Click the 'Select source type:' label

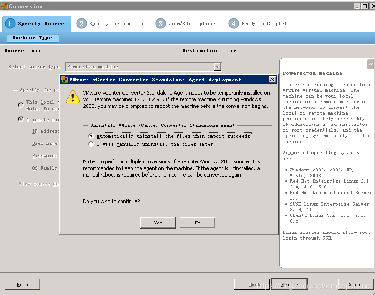(x=35, y=67)
